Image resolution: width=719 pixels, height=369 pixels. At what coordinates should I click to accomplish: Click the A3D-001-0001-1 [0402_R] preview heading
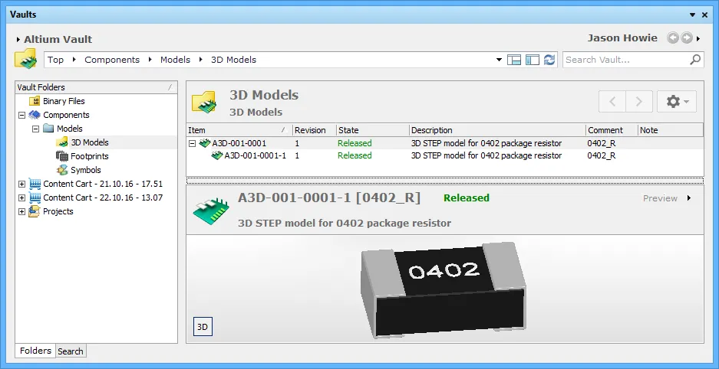coord(328,198)
